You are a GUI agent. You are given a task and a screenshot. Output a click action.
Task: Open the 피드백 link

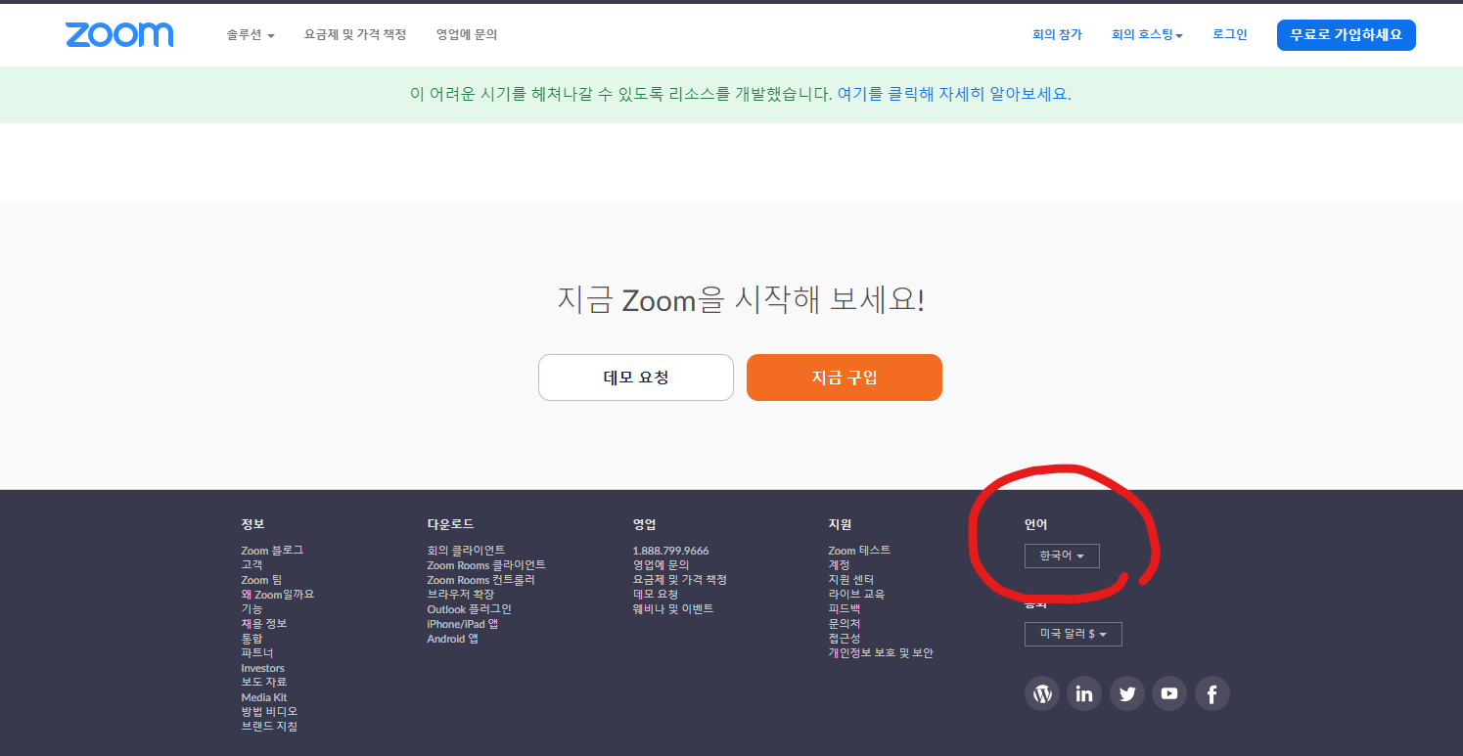[845, 609]
